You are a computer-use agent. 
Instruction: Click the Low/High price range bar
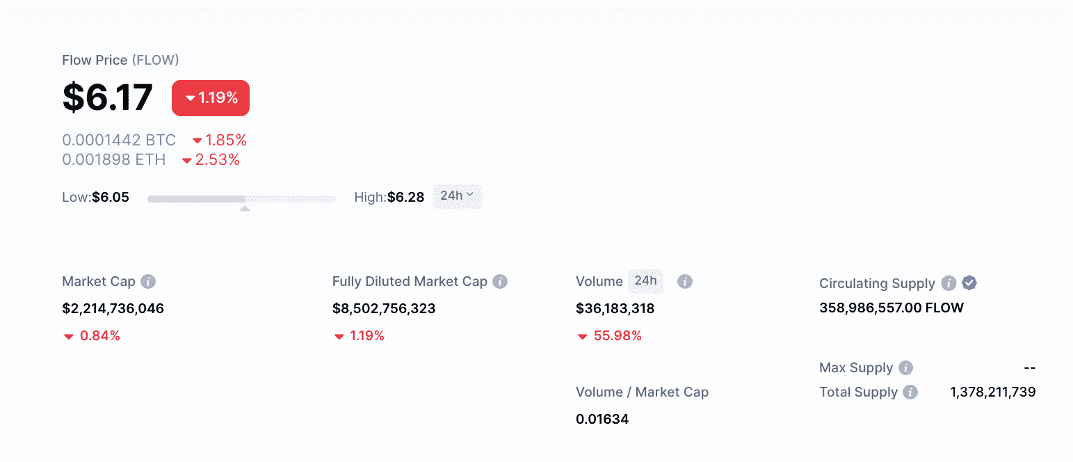pos(241,199)
